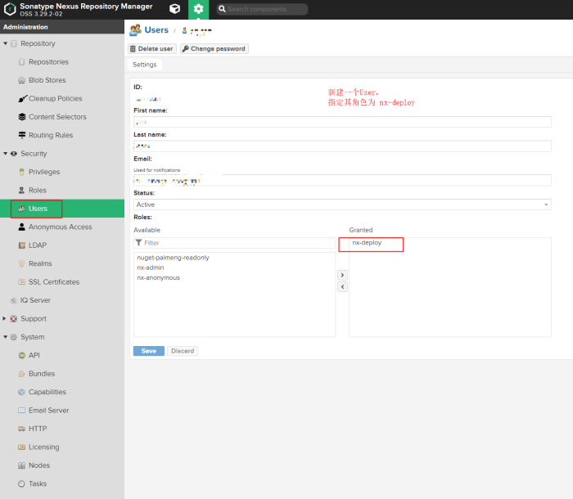
Task: Click the Privileges medal icon
Action: 21,172
